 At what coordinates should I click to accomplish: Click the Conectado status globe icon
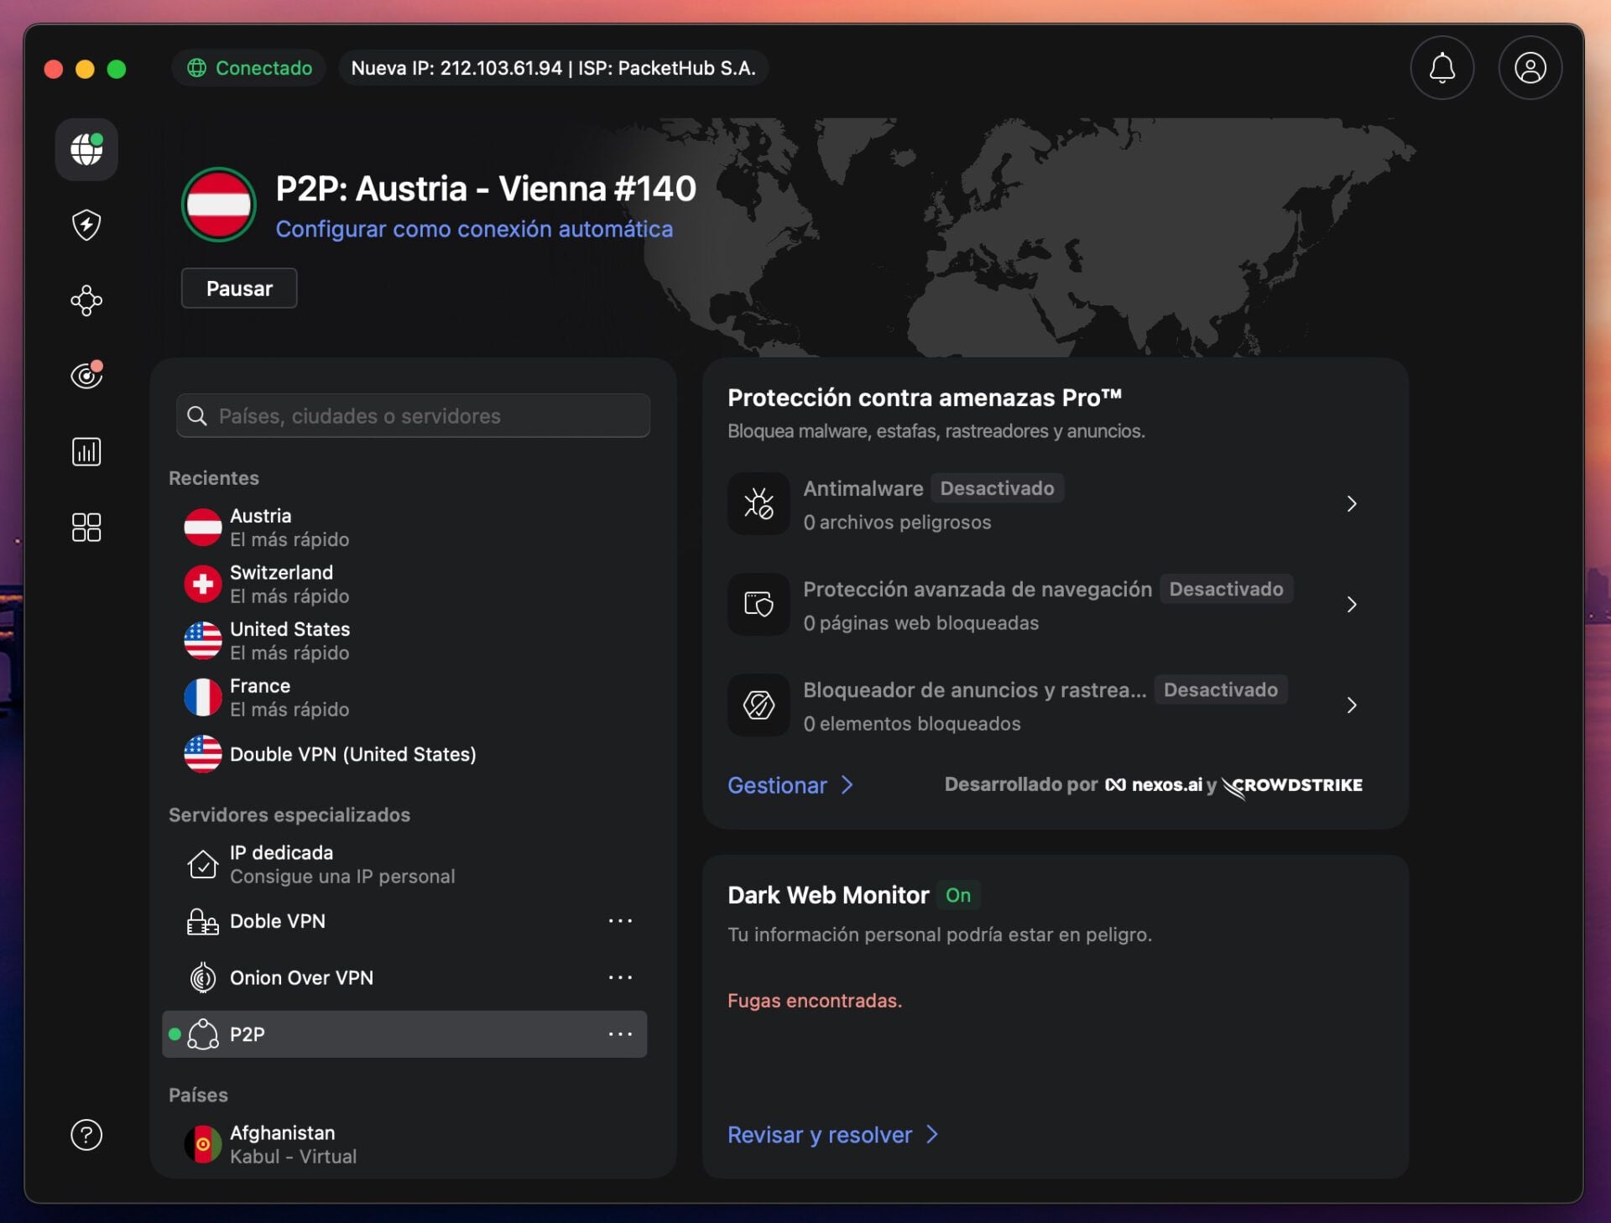point(196,68)
